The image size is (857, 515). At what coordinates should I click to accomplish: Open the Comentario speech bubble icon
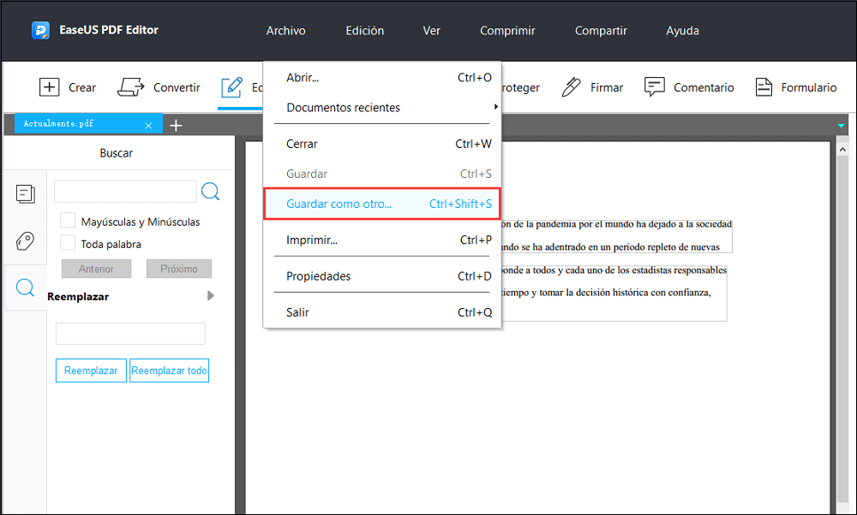(654, 87)
